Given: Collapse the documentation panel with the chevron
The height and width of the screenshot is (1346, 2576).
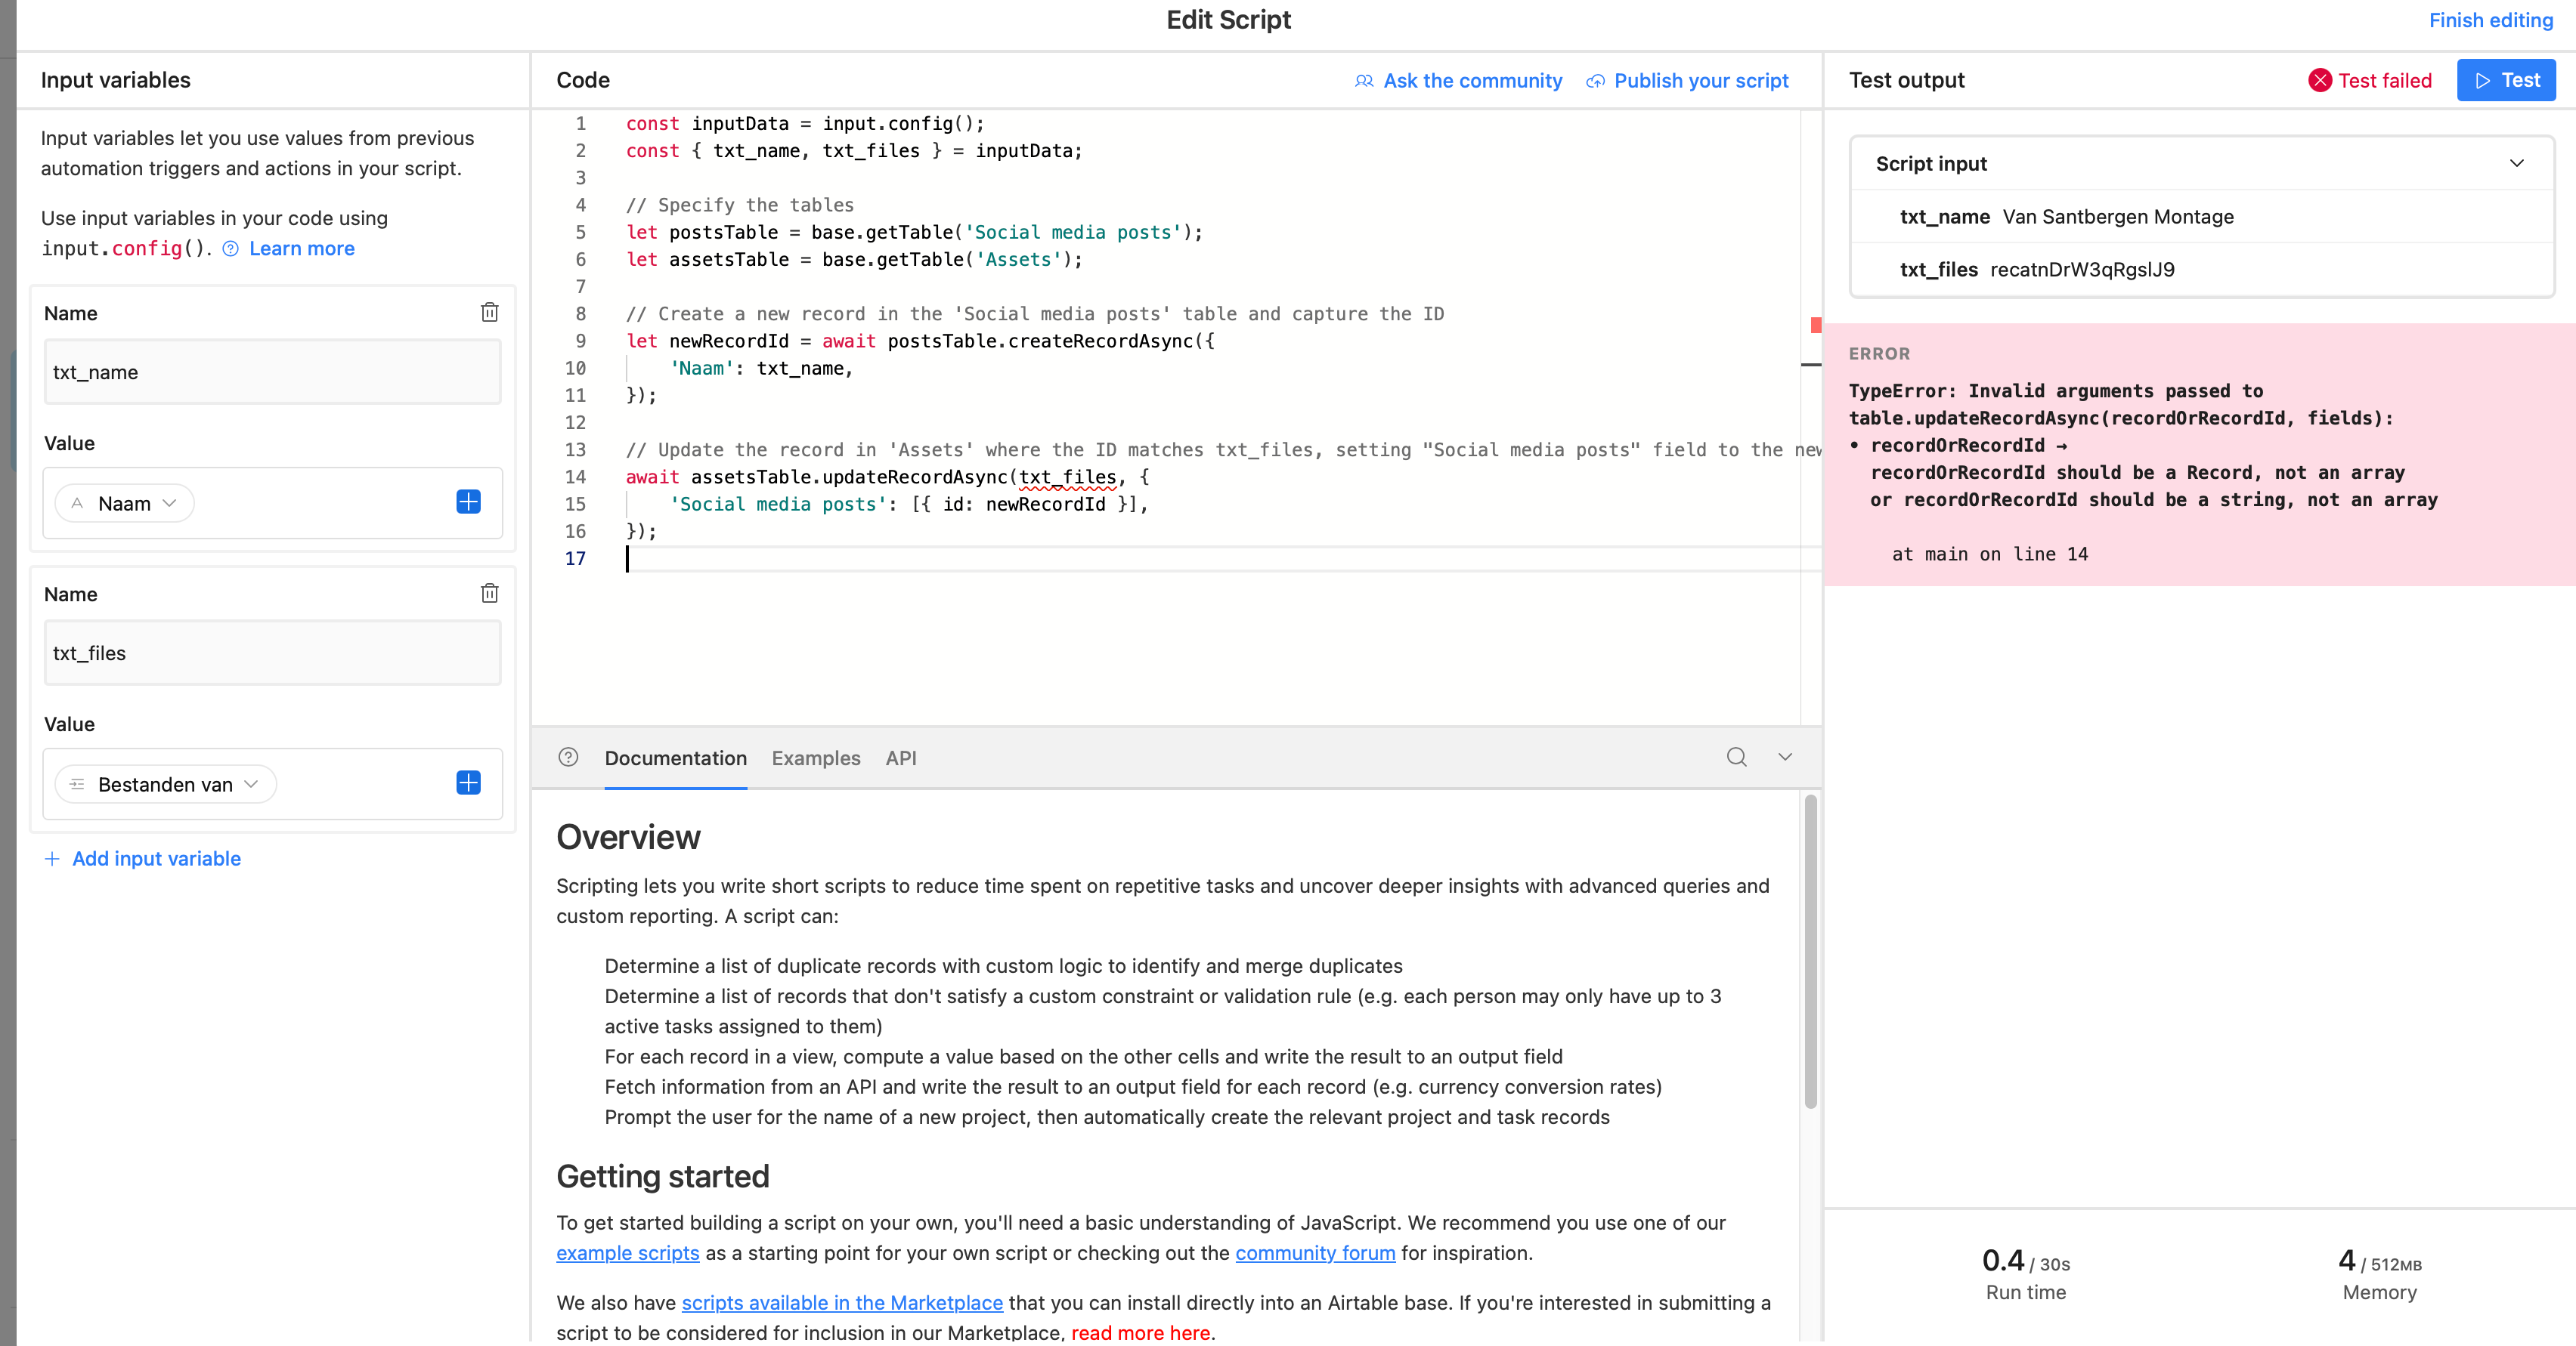Looking at the screenshot, I should (1785, 758).
